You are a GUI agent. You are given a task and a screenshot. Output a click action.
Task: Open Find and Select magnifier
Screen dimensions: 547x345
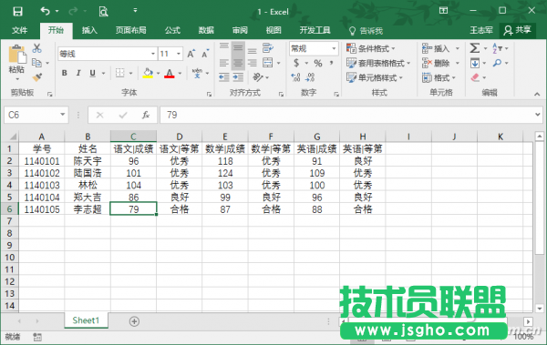tap(497, 63)
